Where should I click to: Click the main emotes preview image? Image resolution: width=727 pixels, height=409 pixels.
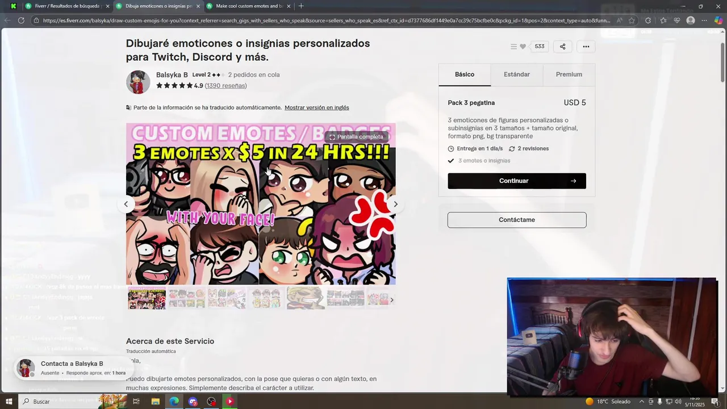261,204
